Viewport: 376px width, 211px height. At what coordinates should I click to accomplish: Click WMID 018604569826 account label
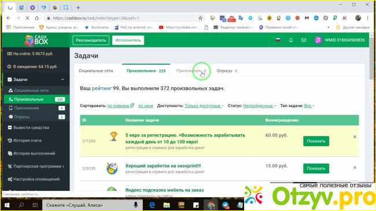[x=345, y=40]
